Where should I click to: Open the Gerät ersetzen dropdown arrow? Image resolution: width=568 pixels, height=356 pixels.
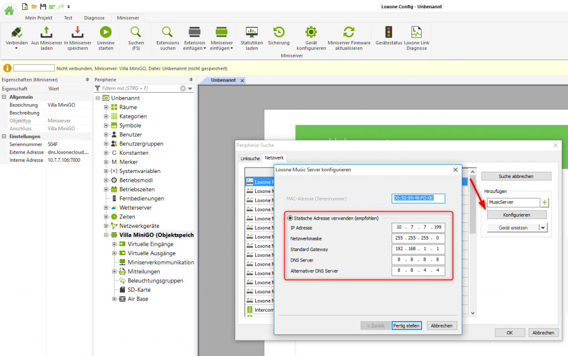click(x=543, y=227)
